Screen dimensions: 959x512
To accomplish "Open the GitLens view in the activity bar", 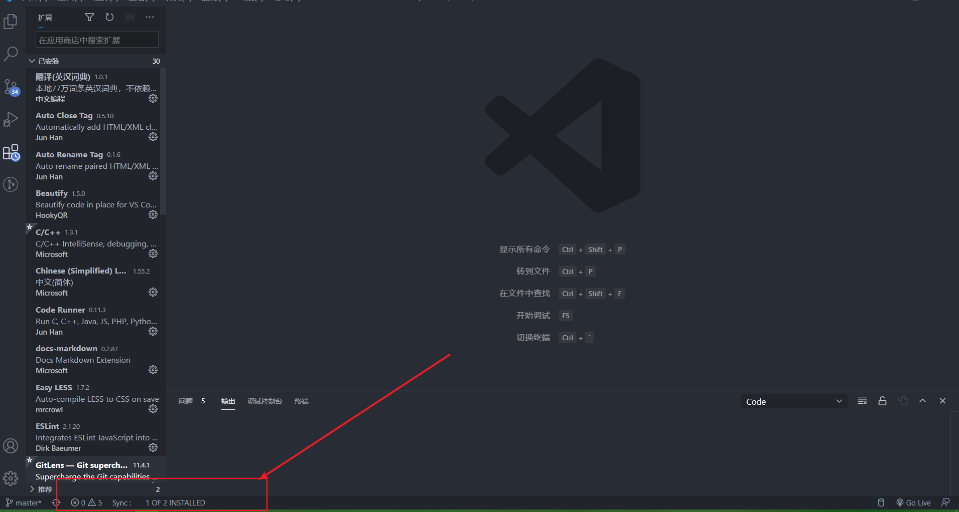I will [x=11, y=184].
